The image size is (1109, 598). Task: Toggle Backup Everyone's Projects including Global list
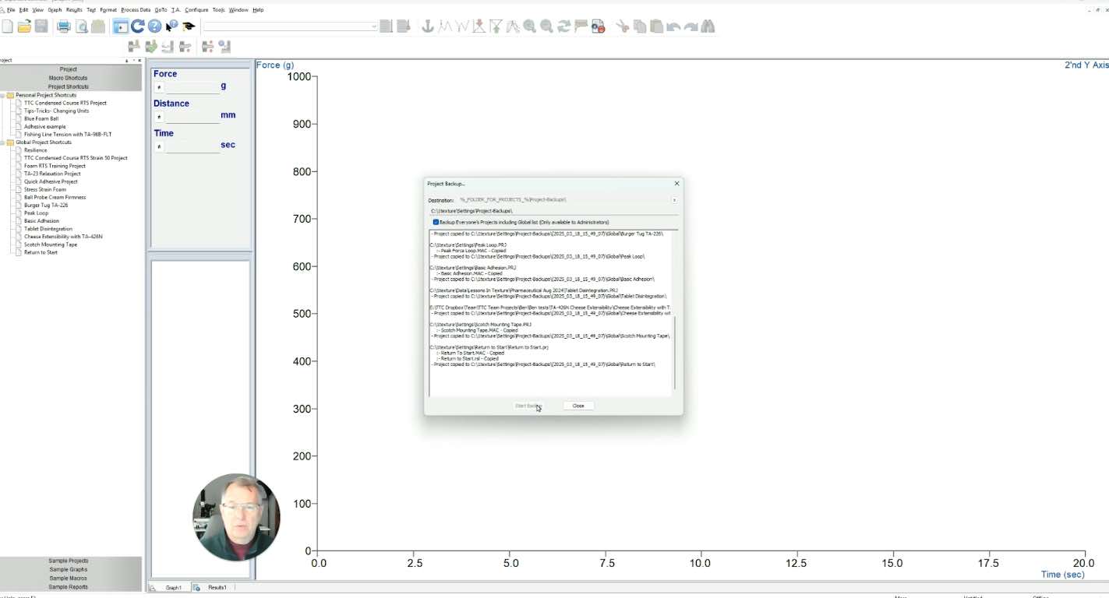point(436,222)
